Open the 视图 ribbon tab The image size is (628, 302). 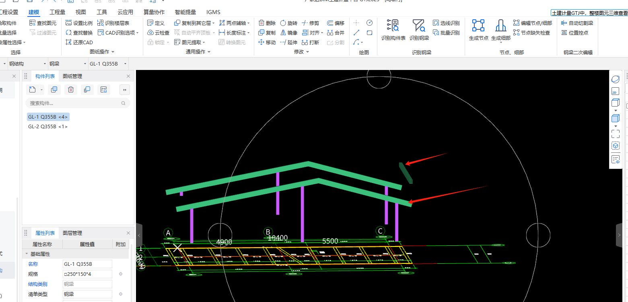tap(81, 12)
